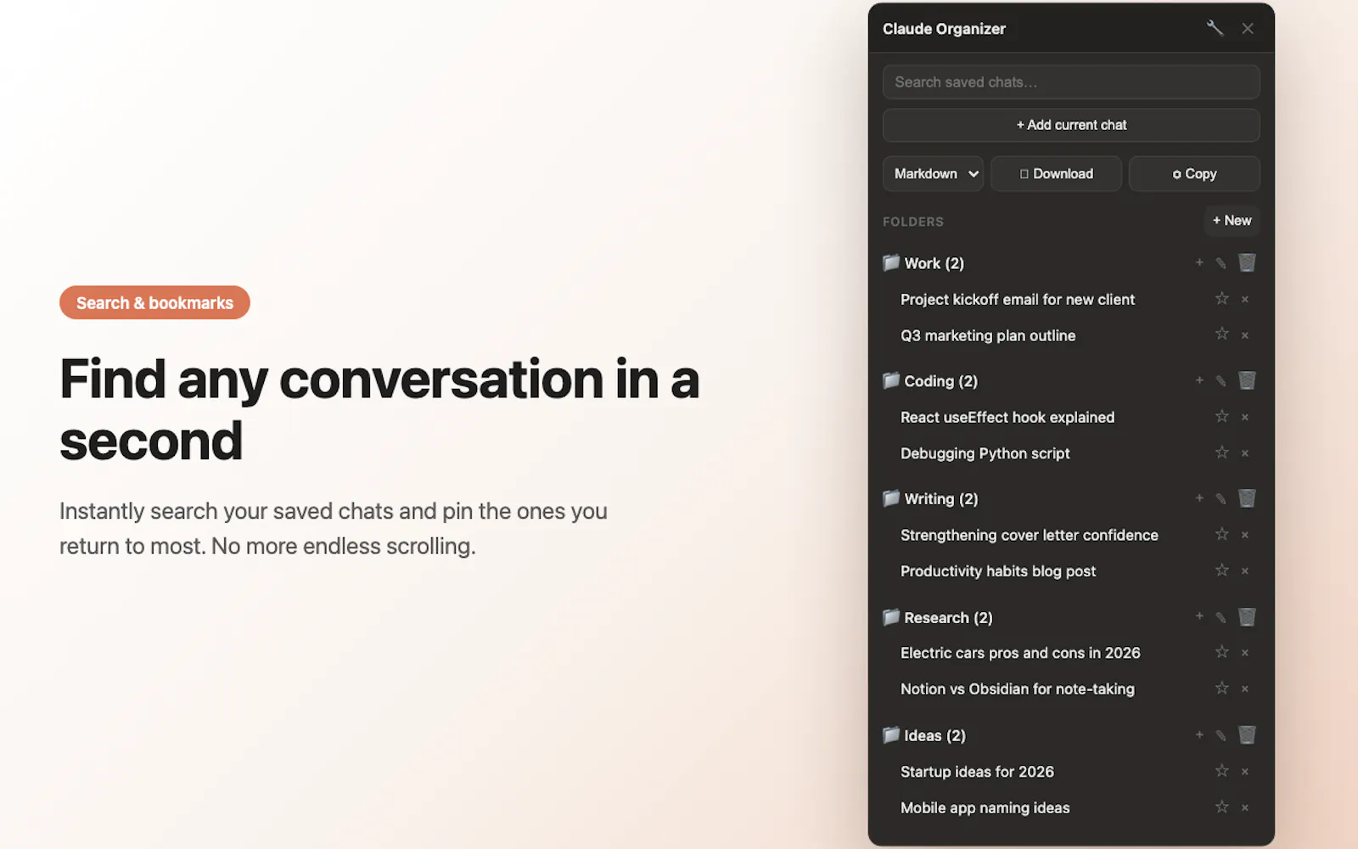Screen dimensions: 1358x849
Task: Add a chat to the Research folder
Action: pyautogui.click(x=1199, y=616)
